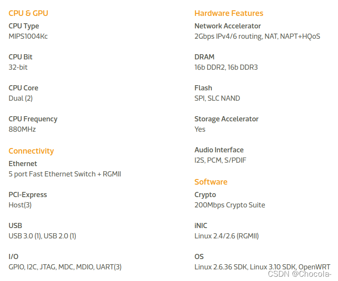
Task: Select the Linux 2.6.36 SDK OS line
Action: pyautogui.click(x=262, y=267)
